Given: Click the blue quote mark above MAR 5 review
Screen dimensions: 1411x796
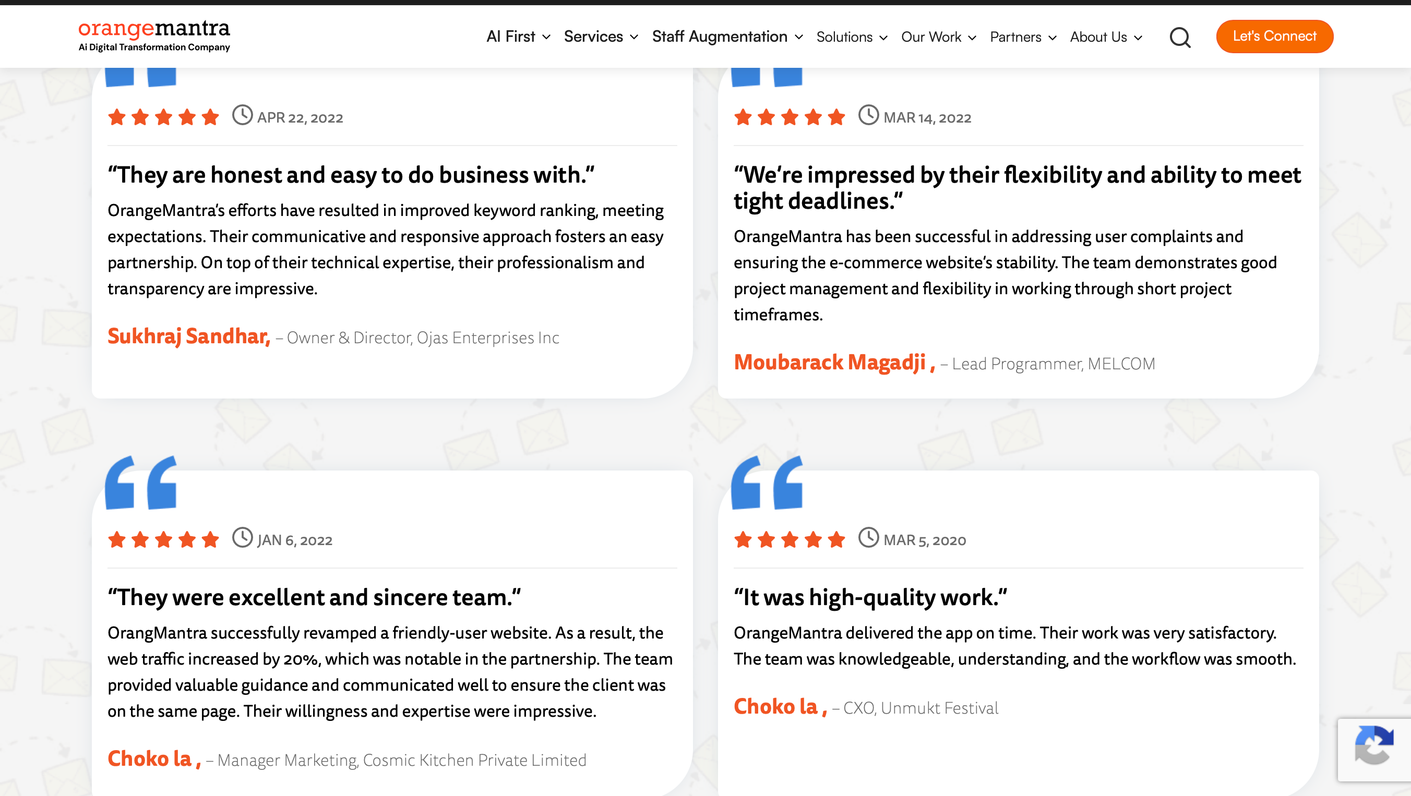Looking at the screenshot, I should [767, 483].
